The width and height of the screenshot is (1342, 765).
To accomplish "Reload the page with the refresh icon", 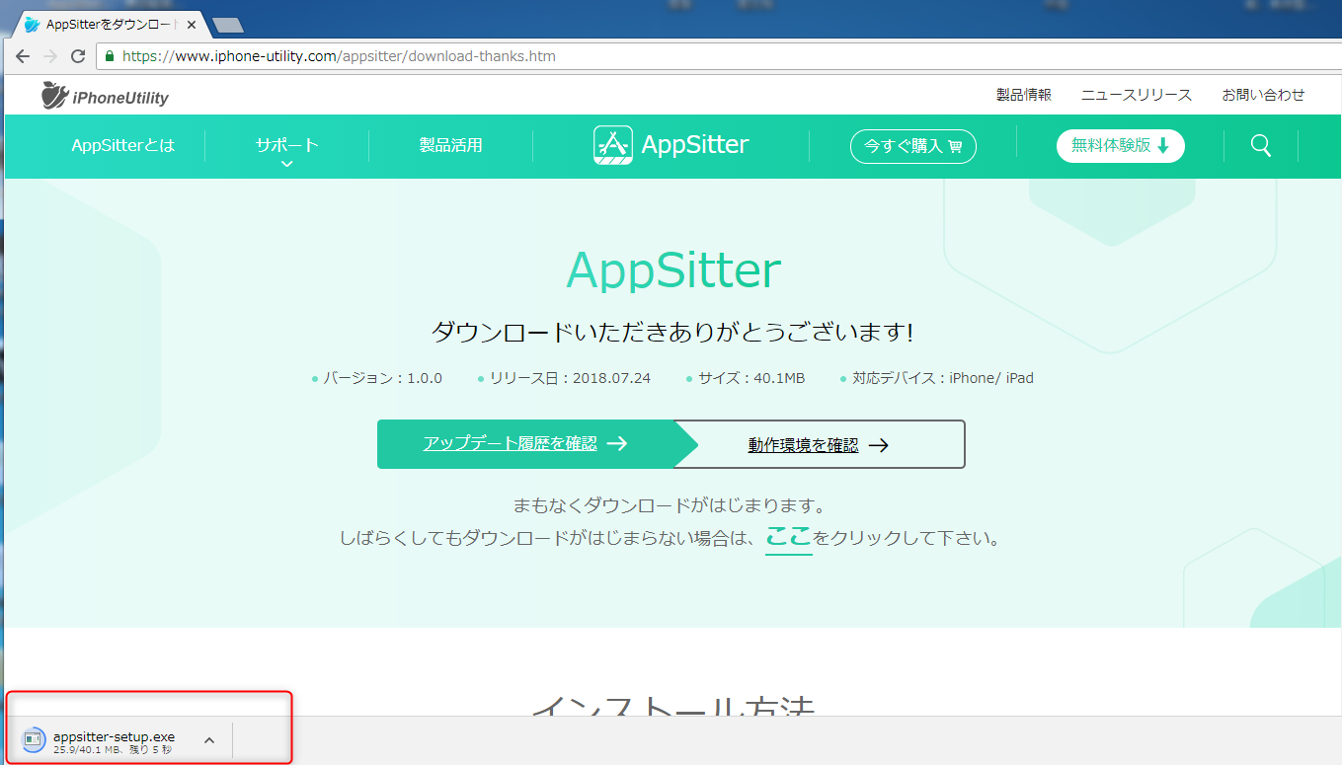I will click(78, 56).
